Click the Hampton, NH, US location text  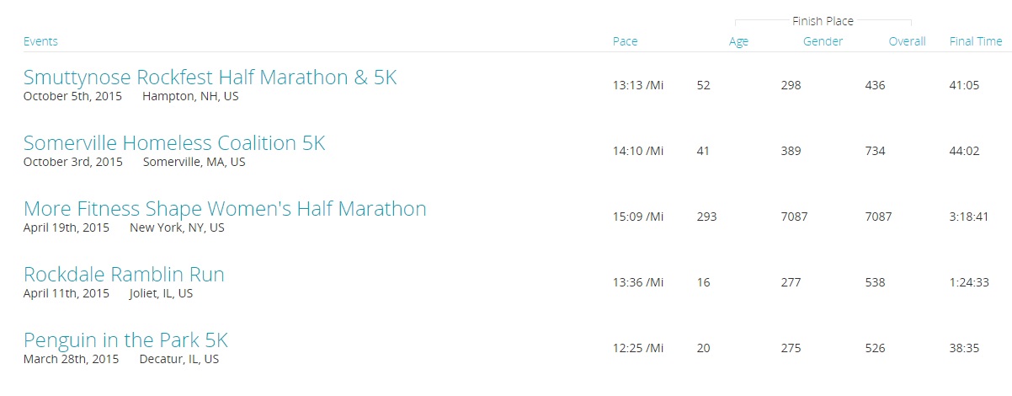[190, 96]
